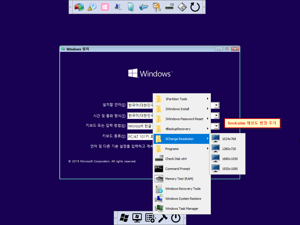Open the 시간 및 통화 형식 dropdown arrow
300x225 pixels.
point(217,115)
